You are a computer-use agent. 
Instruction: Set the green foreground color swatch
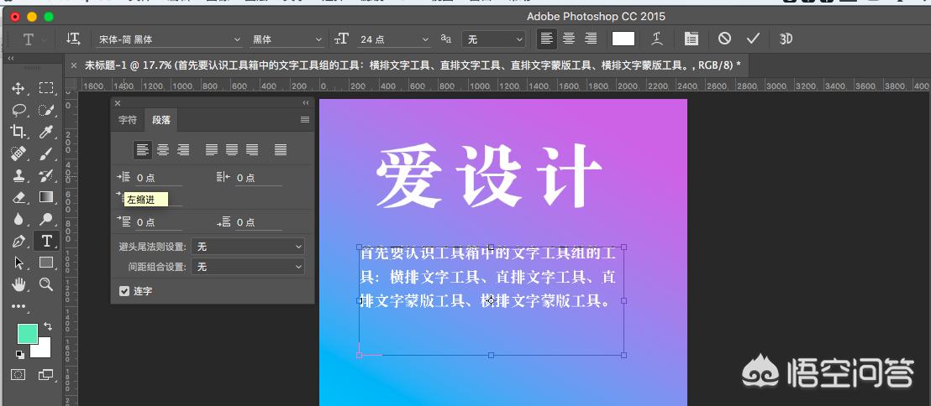pyautogui.click(x=26, y=332)
